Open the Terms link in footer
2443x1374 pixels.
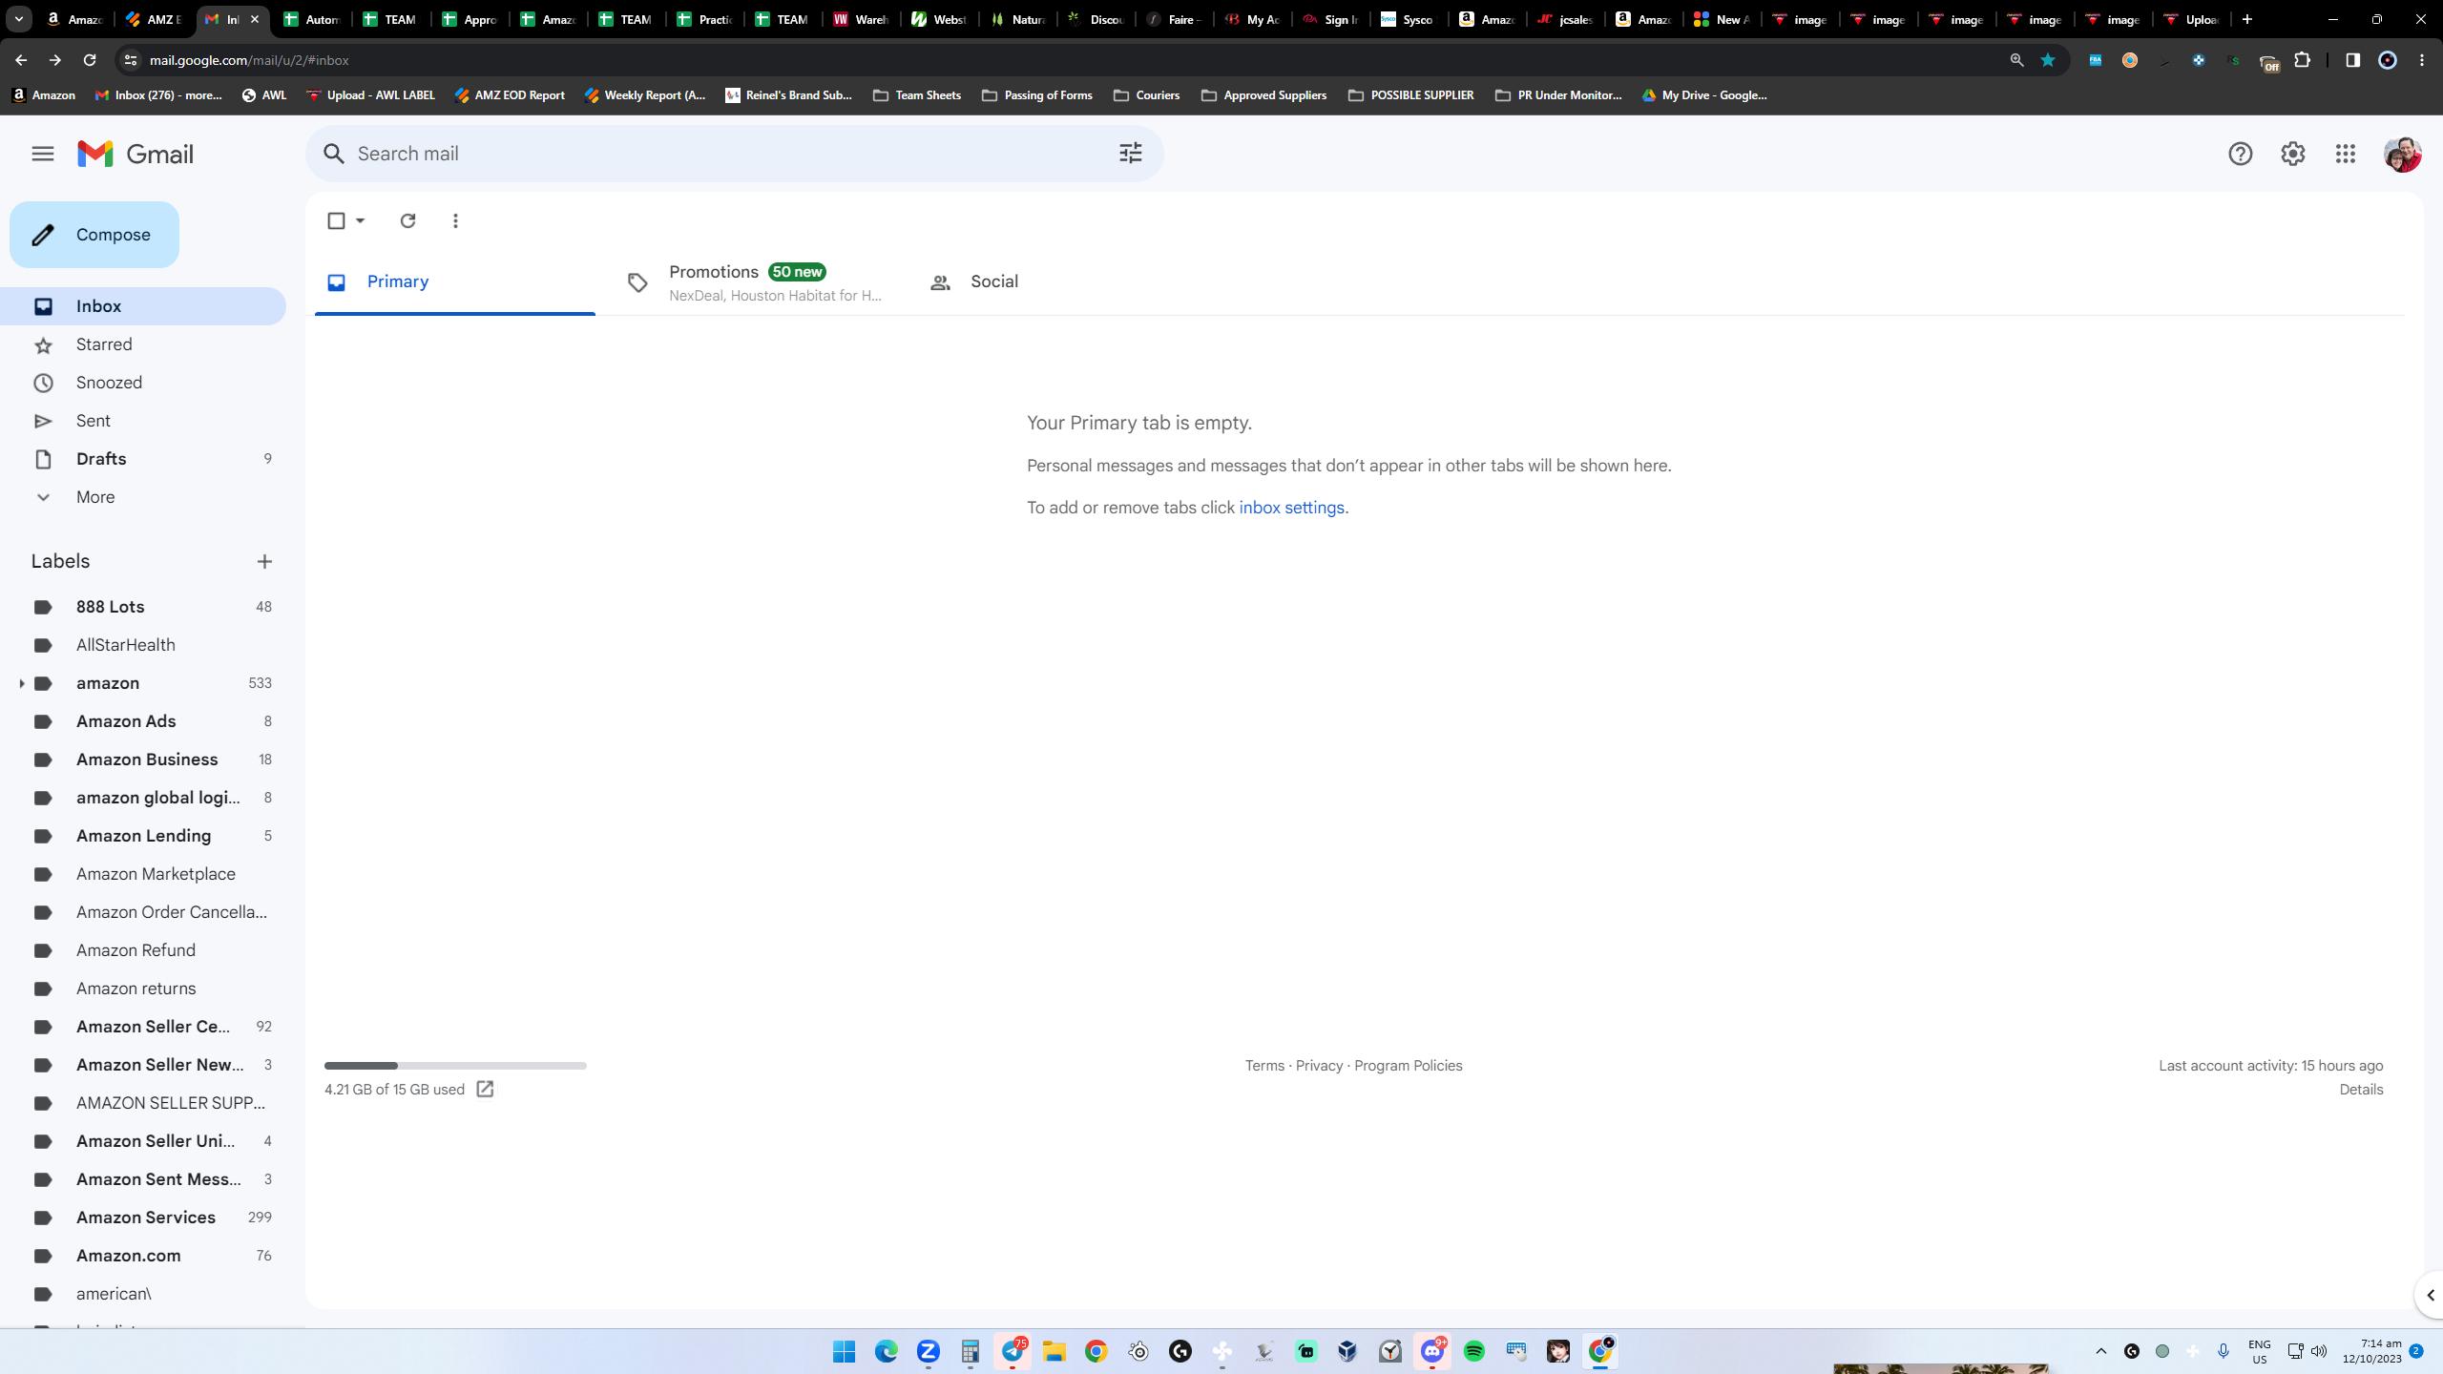tap(1264, 1066)
